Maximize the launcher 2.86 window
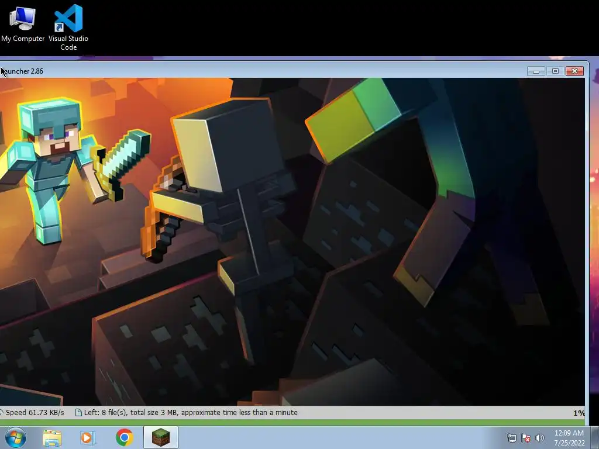599x449 pixels. point(555,71)
